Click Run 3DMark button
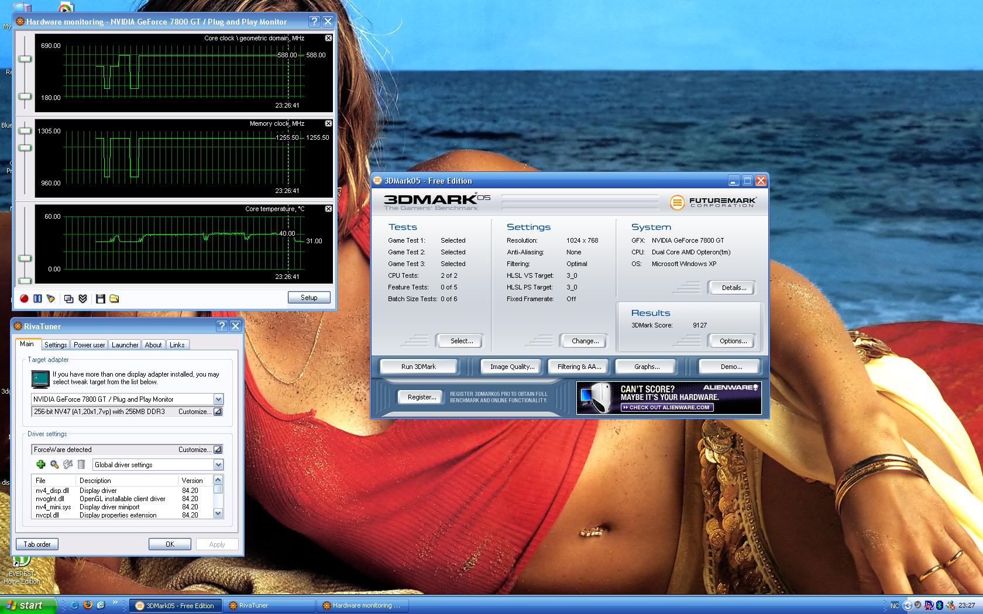 [x=418, y=367]
